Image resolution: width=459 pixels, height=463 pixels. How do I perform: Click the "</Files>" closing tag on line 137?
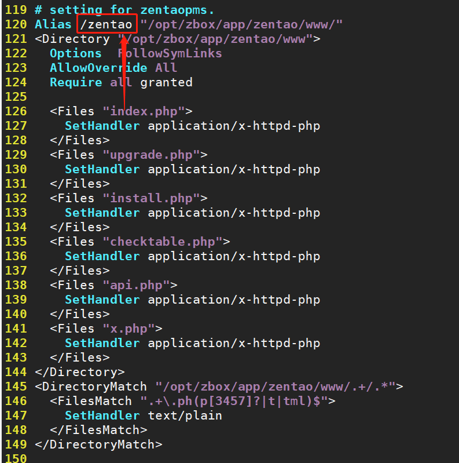click(80, 270)
